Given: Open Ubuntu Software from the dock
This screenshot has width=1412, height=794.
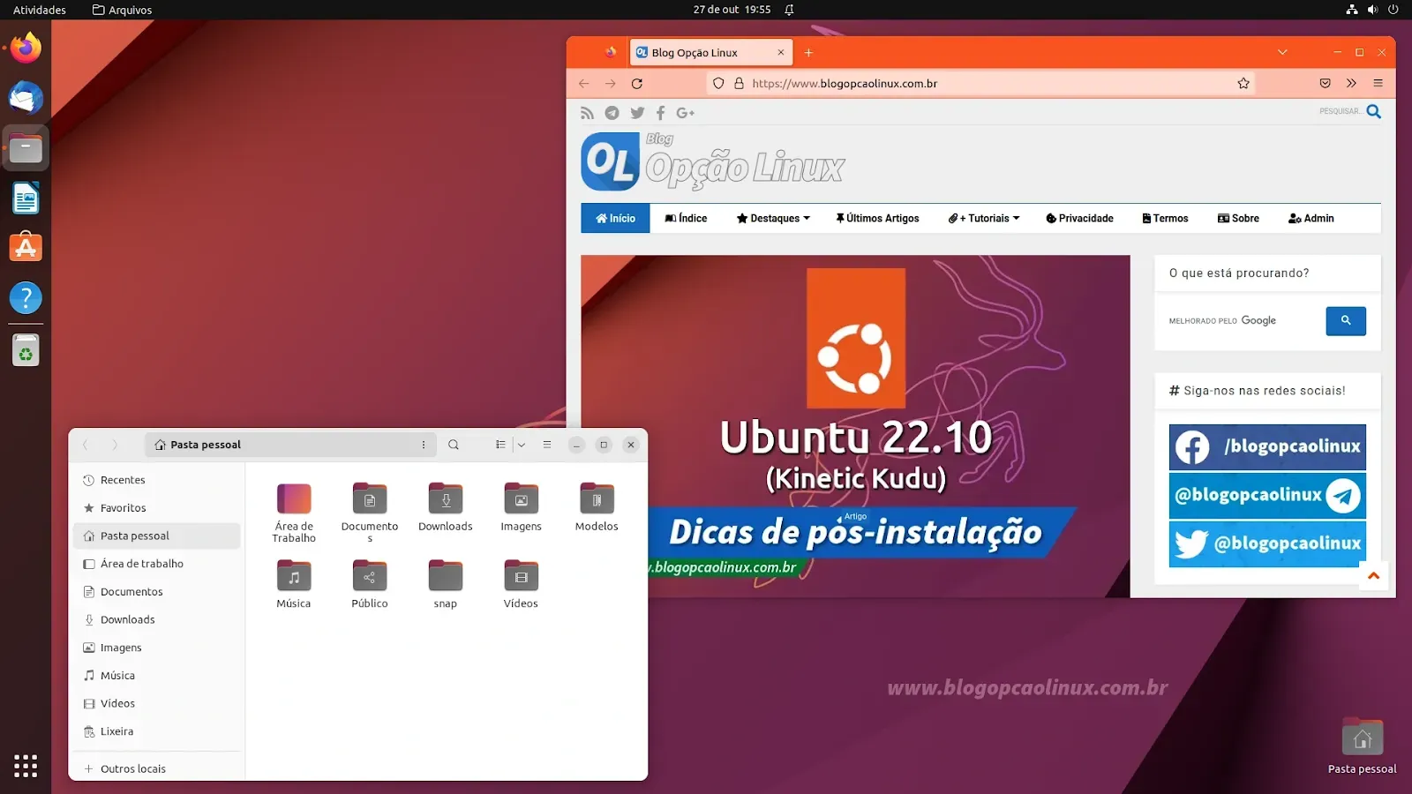Looking at the screenshot, I should (26, 248).
